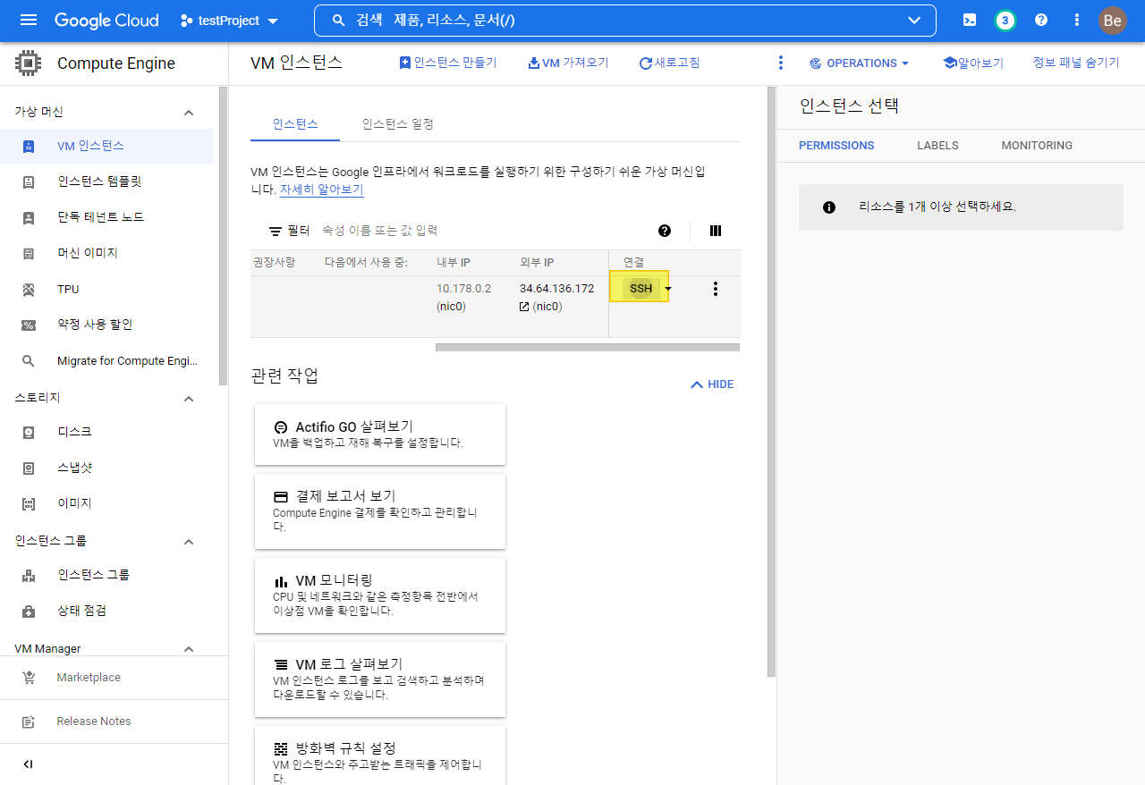Click the table horizontal scrollbar
1145x785 pixels.
(x=588, y=347)
